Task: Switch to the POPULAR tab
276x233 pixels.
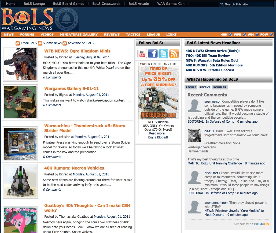Action: (x=220, y=87)
